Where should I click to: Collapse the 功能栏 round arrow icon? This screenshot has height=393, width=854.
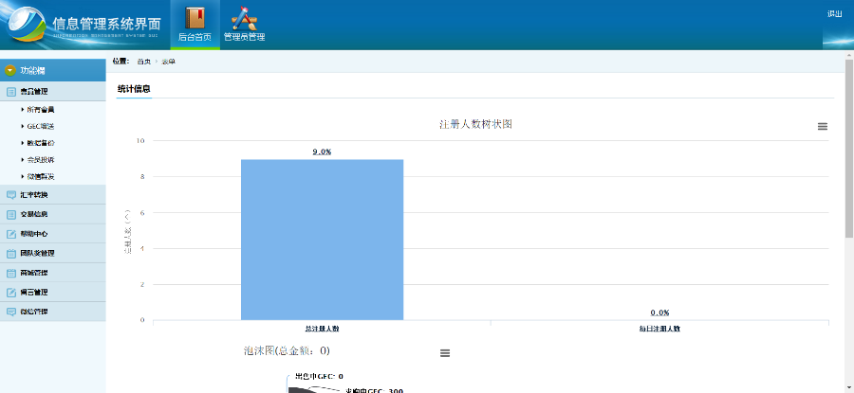click(x=9, y=70)
